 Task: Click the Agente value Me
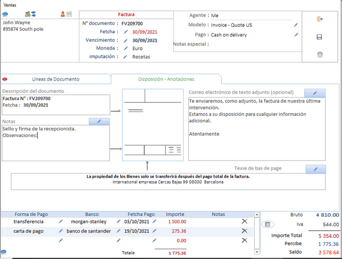click(215, 16)
